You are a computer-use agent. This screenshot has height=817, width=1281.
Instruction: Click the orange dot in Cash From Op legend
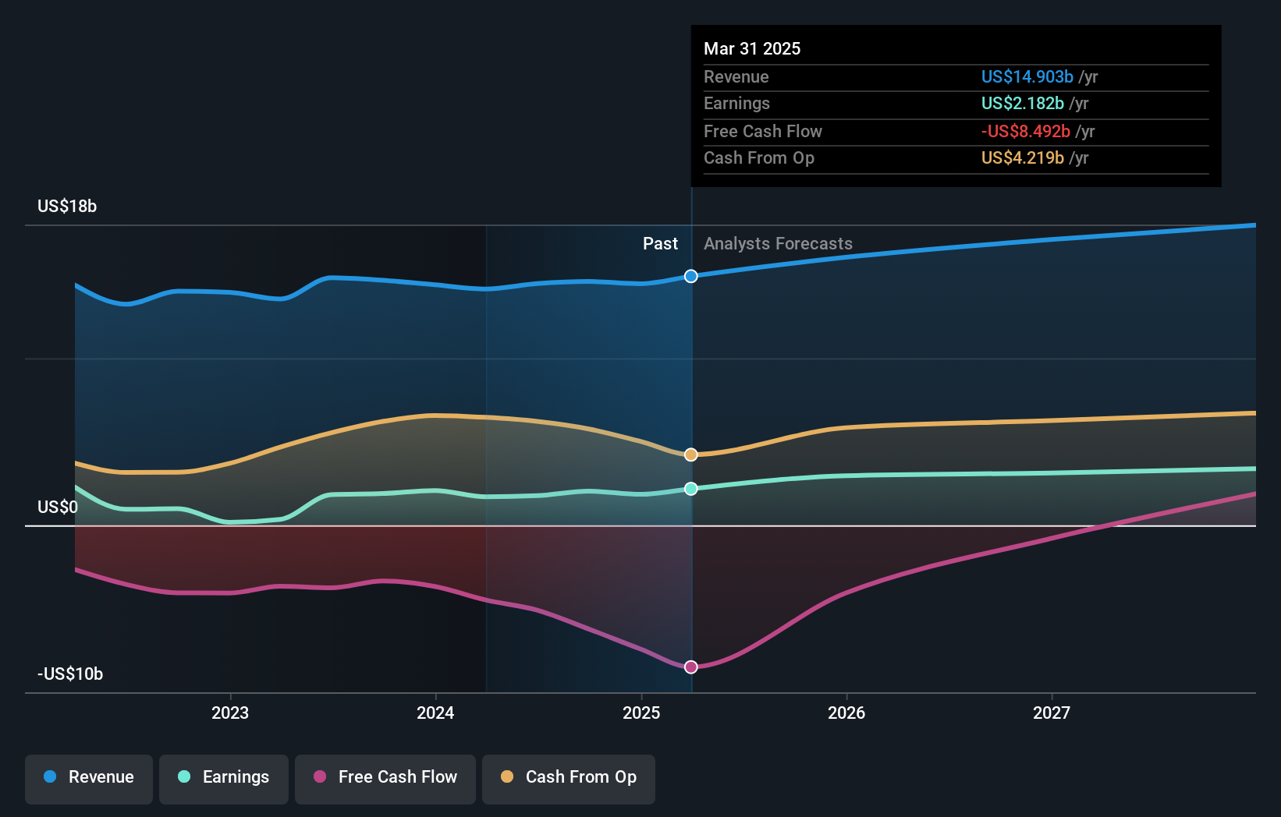click(x=507, y=776)
